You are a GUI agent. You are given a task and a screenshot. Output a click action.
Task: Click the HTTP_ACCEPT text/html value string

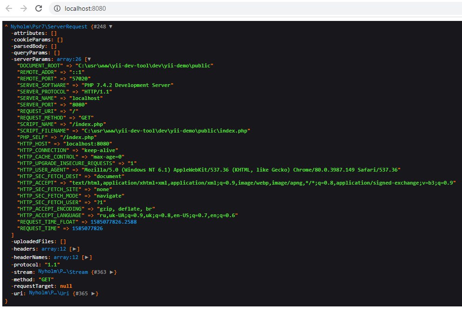(262, 183)
